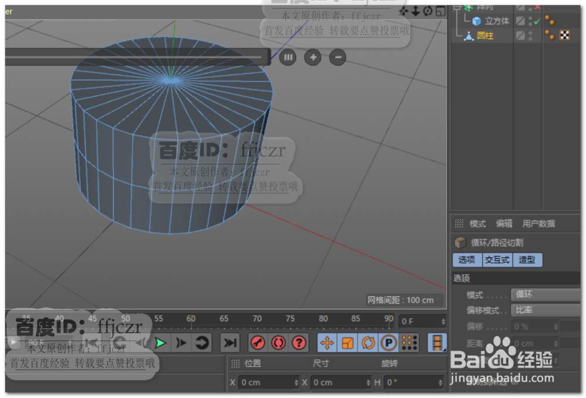Viewport: 586px width, 398px height.
Task: Click the 循环/路径切割 tool icon
Action: point(460,243)
